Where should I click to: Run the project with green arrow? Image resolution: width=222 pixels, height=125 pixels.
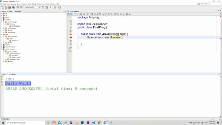tap(50, 7)
